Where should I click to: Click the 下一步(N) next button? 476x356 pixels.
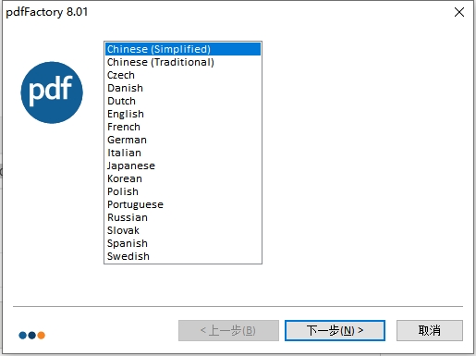tap(335, 330)
